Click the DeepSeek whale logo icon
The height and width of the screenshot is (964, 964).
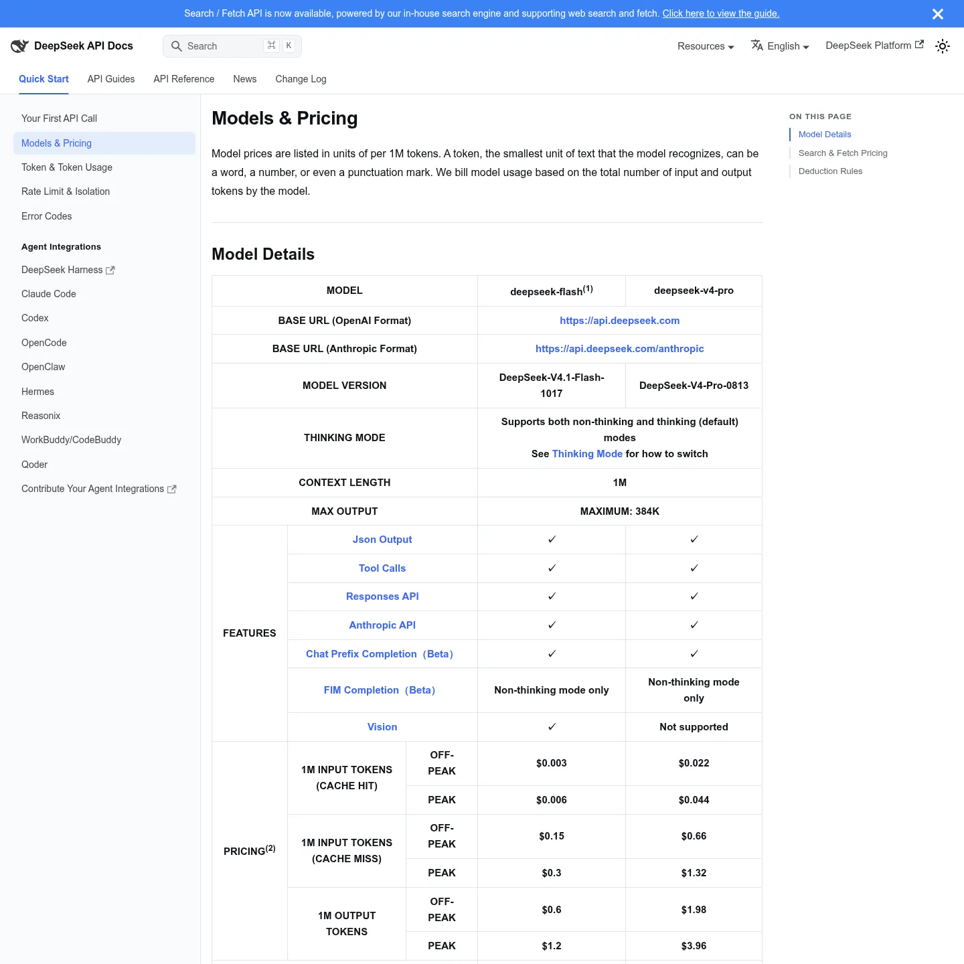tap(19, 46)
